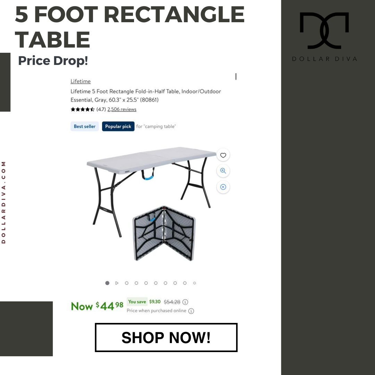Image resolution: width=375 pixels, height=375 pixels.
Task: Click the product table image
Action: click(x=151, y=191)
